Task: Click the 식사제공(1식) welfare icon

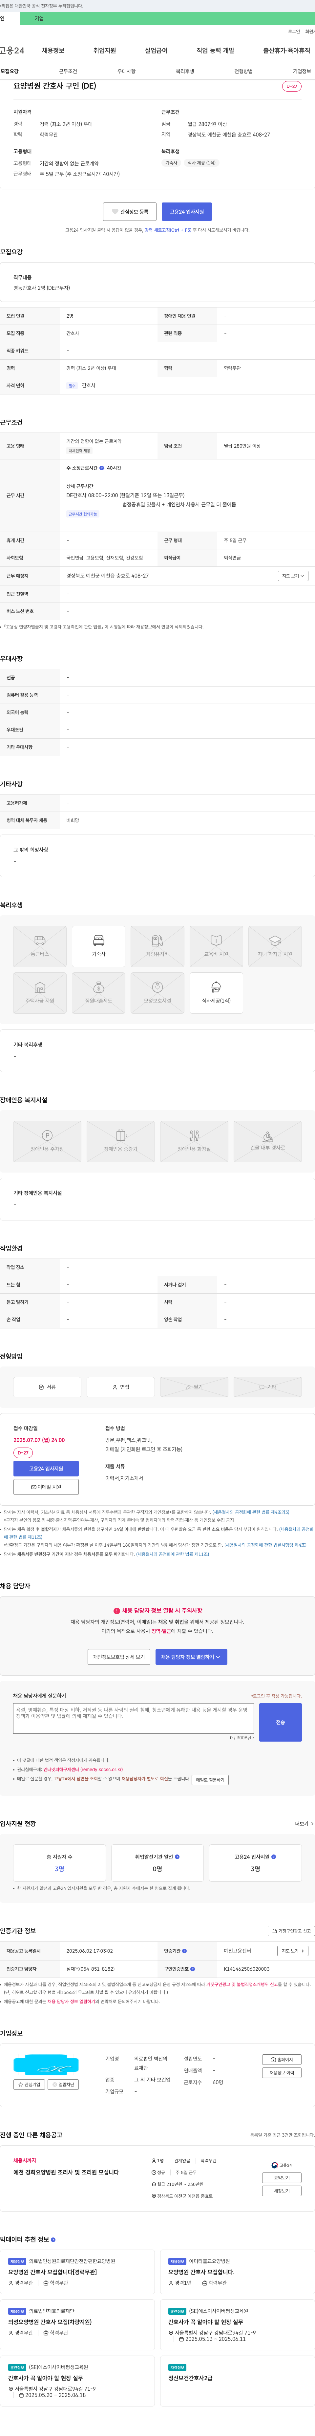Action: coord(216,993)
